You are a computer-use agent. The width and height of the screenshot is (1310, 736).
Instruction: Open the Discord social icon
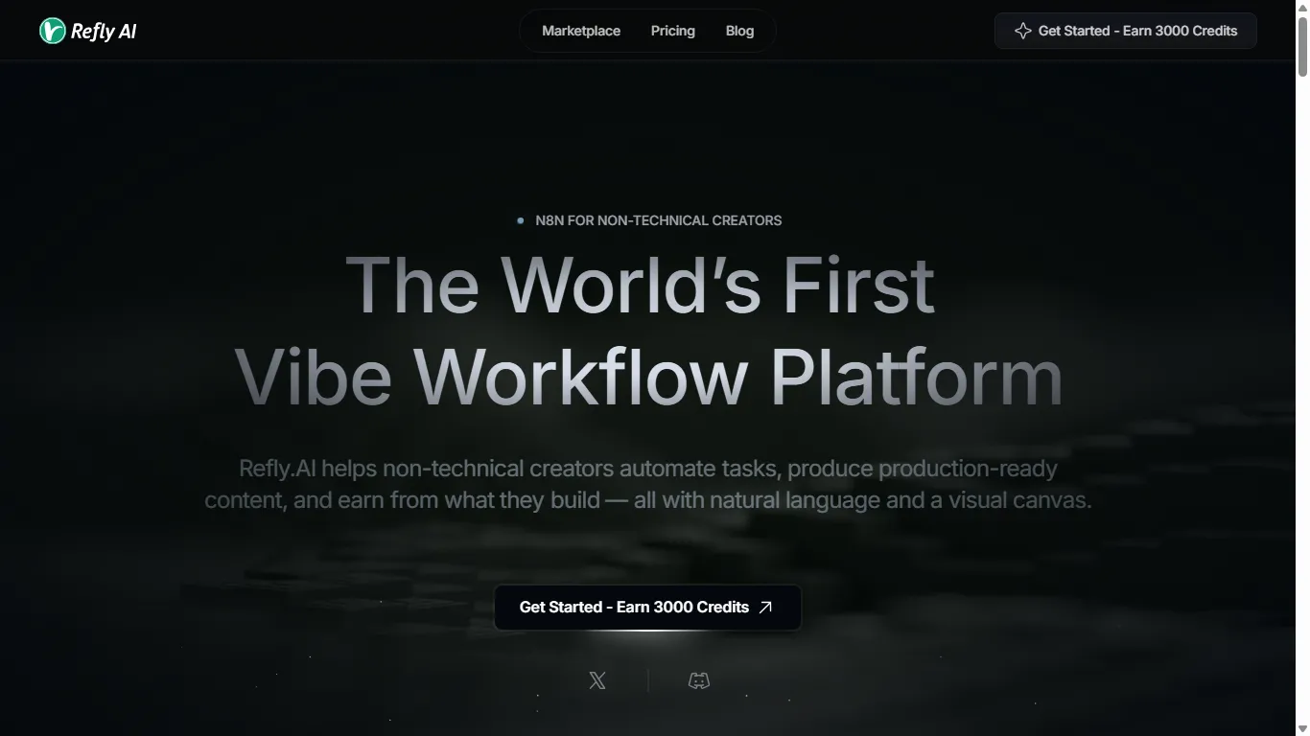(x=699, y=681)
